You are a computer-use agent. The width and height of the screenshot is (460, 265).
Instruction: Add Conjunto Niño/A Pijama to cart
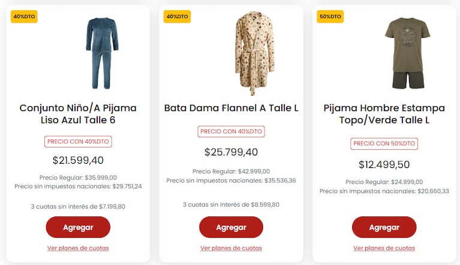(x=78, y=227)
